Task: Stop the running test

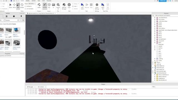Action: click(x=91, y=6)
